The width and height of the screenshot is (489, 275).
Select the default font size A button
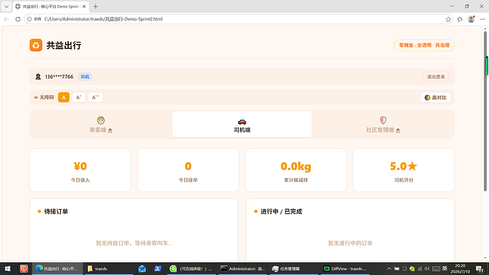click(64, 97)
